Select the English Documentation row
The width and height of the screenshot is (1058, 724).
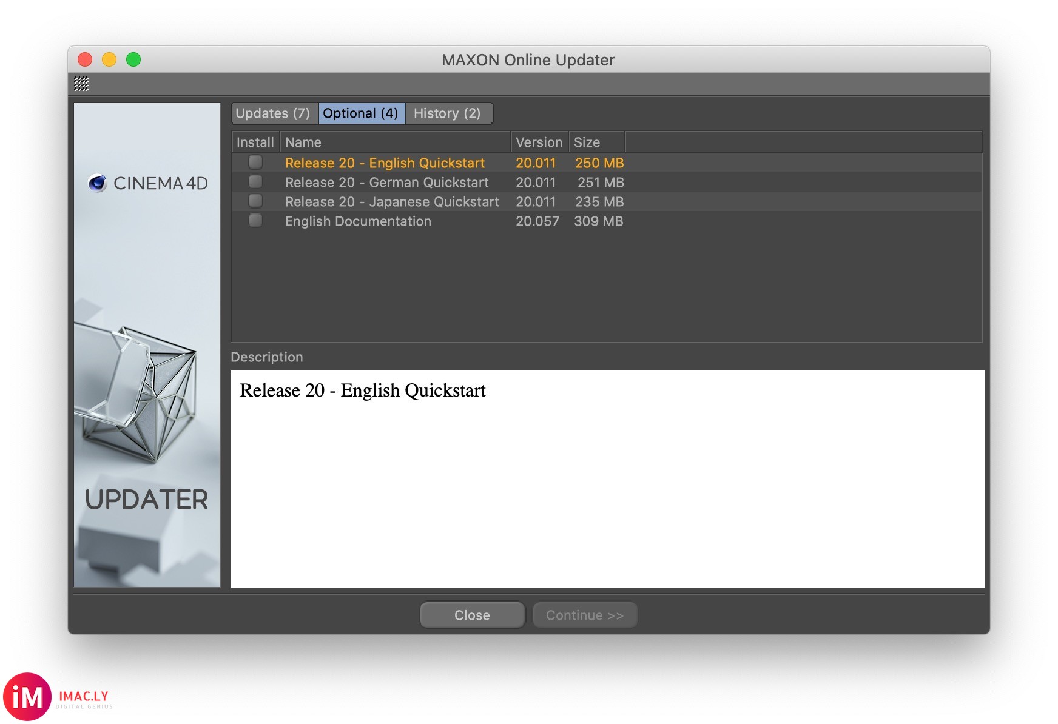click(607, 221)
